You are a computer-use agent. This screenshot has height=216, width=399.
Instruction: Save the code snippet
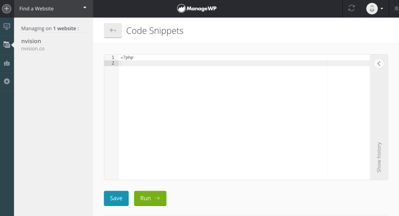click(116, 198)
